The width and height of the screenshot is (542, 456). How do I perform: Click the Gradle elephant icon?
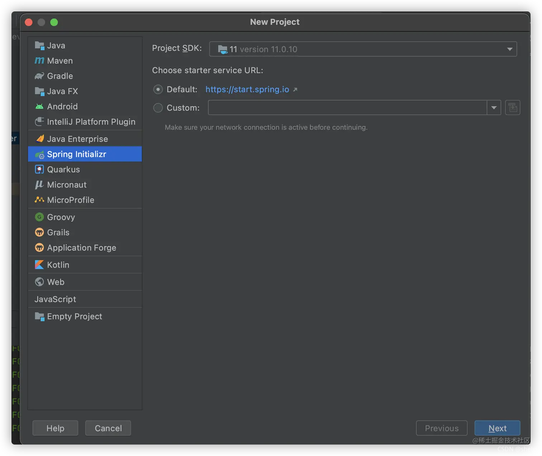[39, 76]
